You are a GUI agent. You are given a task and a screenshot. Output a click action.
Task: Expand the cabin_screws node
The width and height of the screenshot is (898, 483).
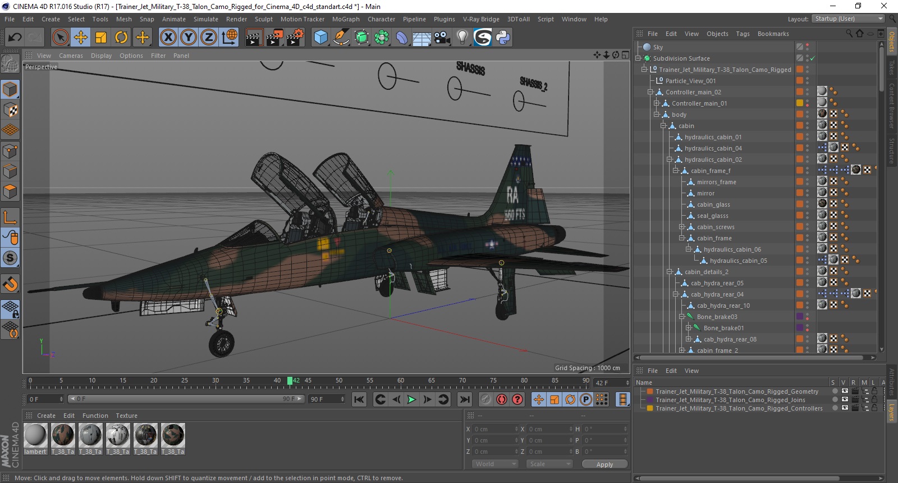[682, 227]
